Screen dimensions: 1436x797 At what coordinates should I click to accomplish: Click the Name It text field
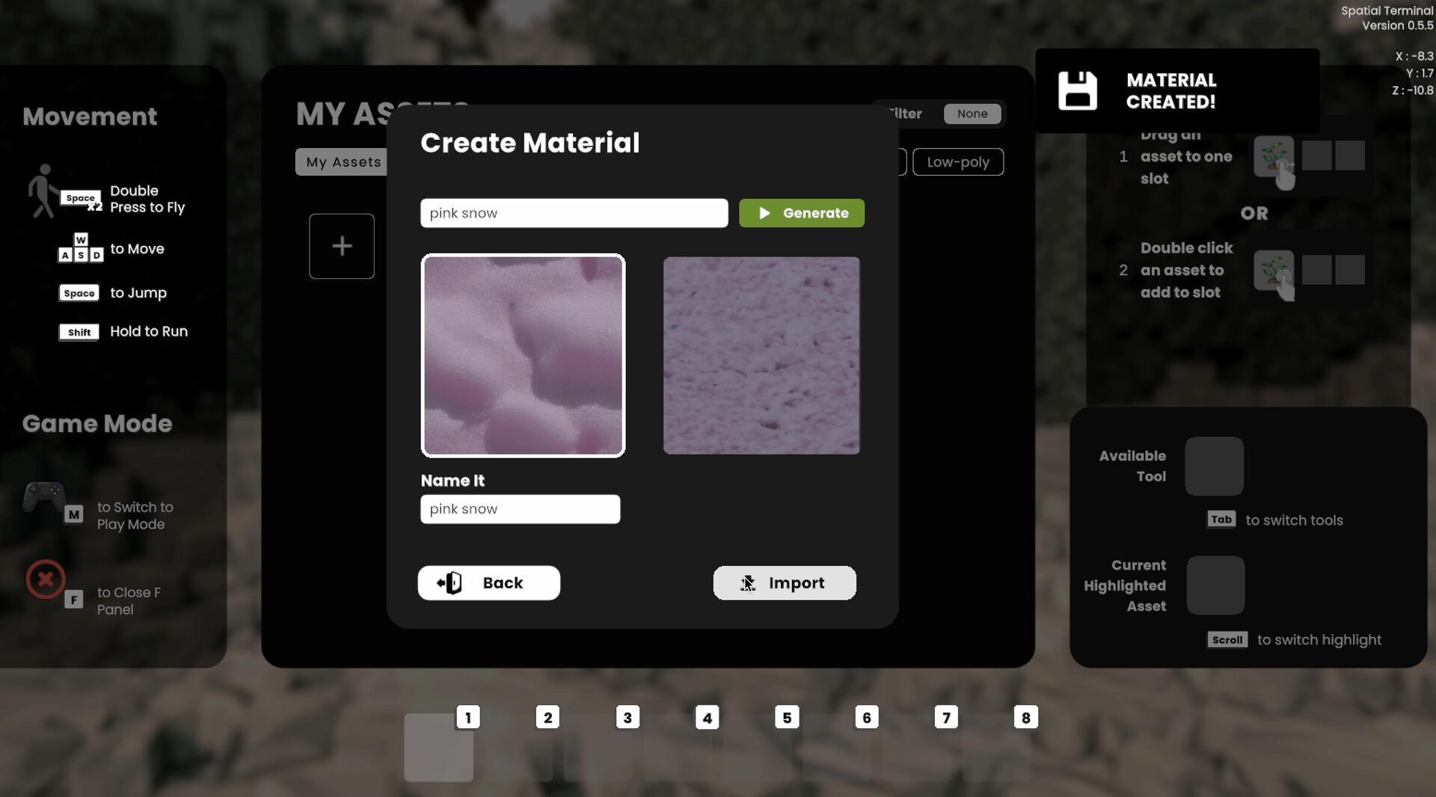tap(520, 509)
